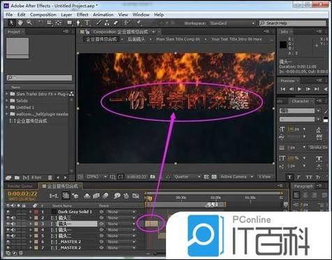Select the Eraser tool
The image size is (332, 260).
coord(116,23)
